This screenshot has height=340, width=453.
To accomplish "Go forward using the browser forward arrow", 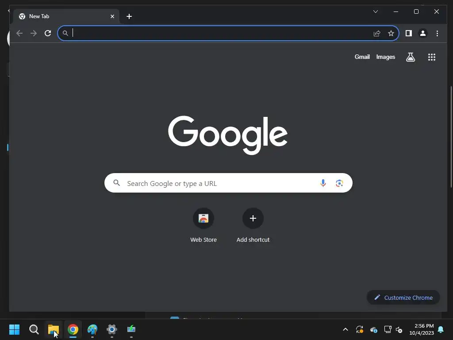I will pyautogui.click(x=34, y=33).
